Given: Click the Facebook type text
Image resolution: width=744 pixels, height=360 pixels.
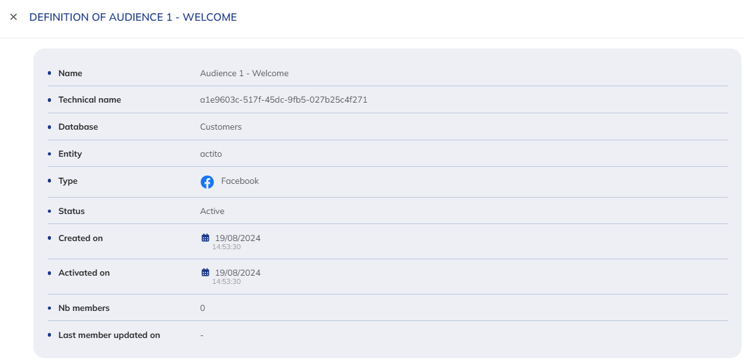Looking at the screenshot, I should coord(240,181).
